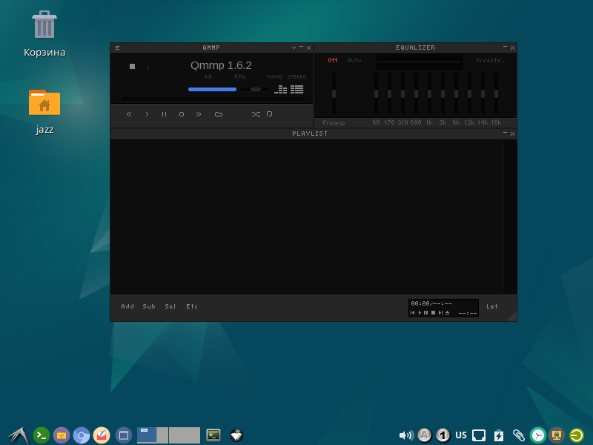Minimize the Qmmp main window
The width and height of the screenshot is (593, 445).
click(302, 47)
